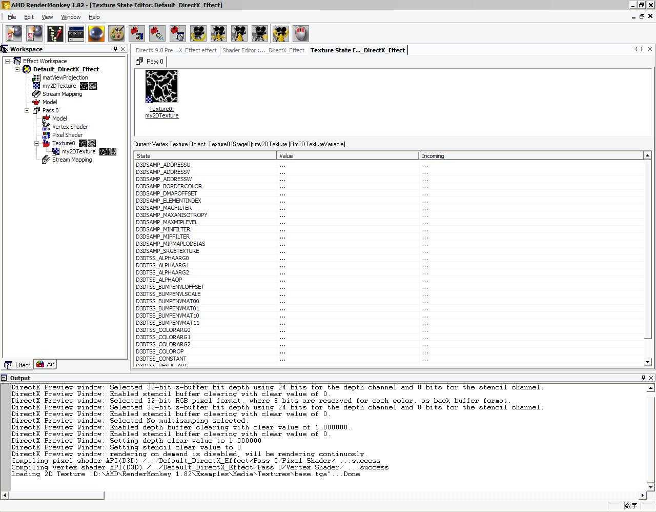Open the artist editor paint palette icon
The image size is (656, 512).
pyautogui.click(x=116, y=33)
